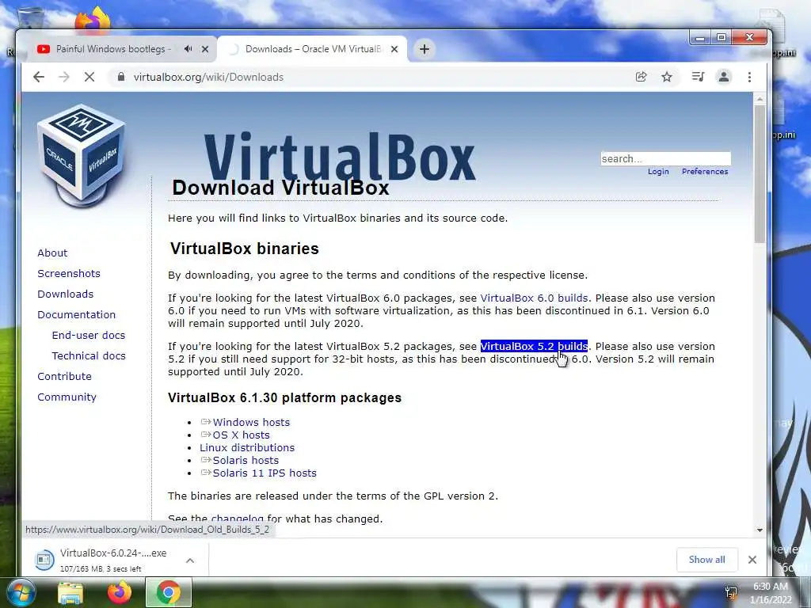Open the Windows Start menu
This screenshot has width=811, height=608.
click(21, 593)
